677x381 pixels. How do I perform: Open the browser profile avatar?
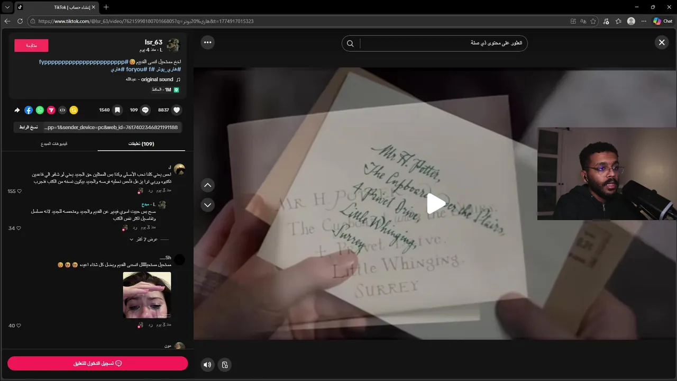[631, 21]
